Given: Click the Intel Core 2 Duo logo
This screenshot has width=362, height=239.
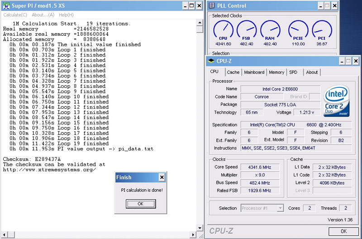Looking at the screenshot, I should click(x=336, y=101).
